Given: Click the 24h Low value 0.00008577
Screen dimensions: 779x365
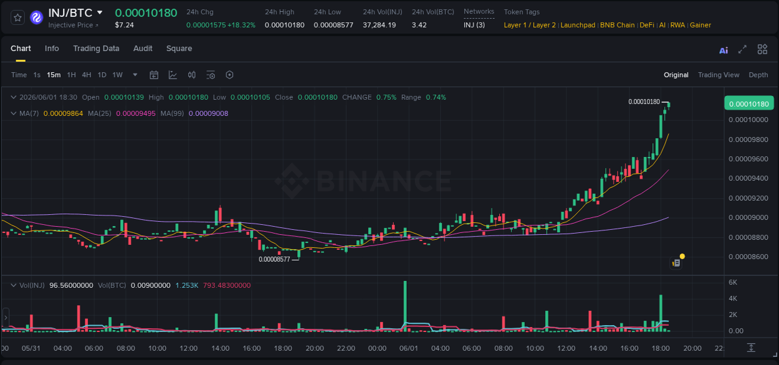Looking at the screenshot, I should pos(333,25).
